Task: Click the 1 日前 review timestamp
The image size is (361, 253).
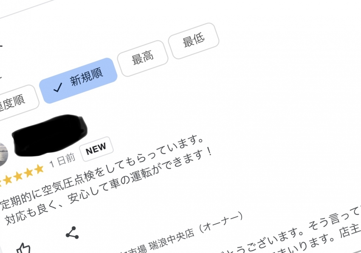Action: (x=62, y=160)
